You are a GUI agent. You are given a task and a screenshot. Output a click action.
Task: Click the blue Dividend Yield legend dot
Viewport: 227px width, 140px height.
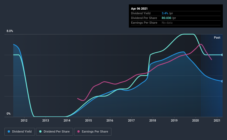pyautogui.click(x=9, y=131)
